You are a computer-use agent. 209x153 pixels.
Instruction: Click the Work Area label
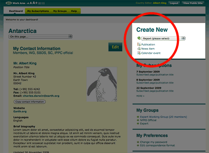click(x=19, y=3)
